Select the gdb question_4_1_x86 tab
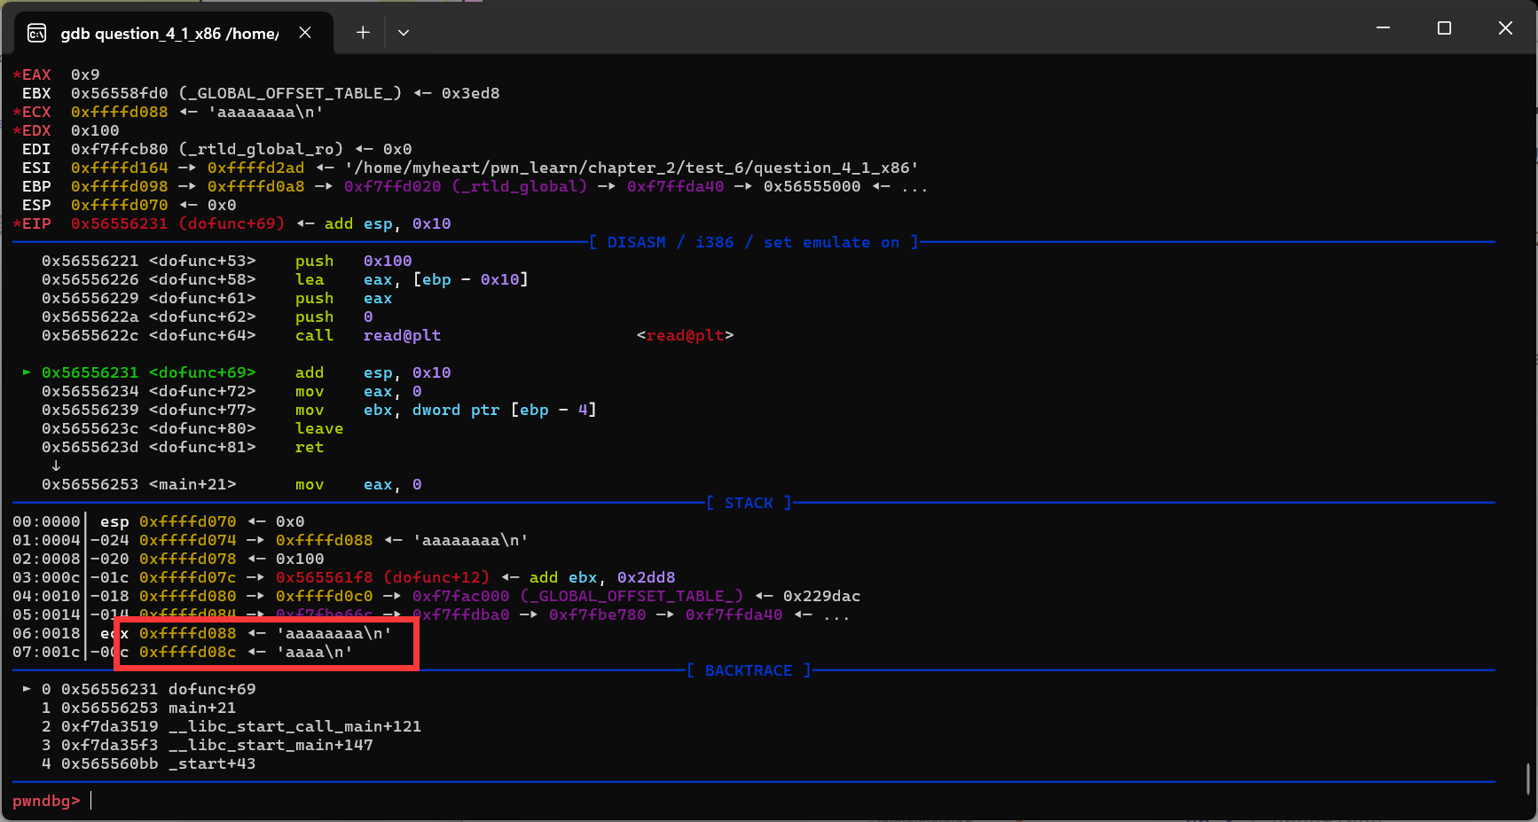 [174, 33]
